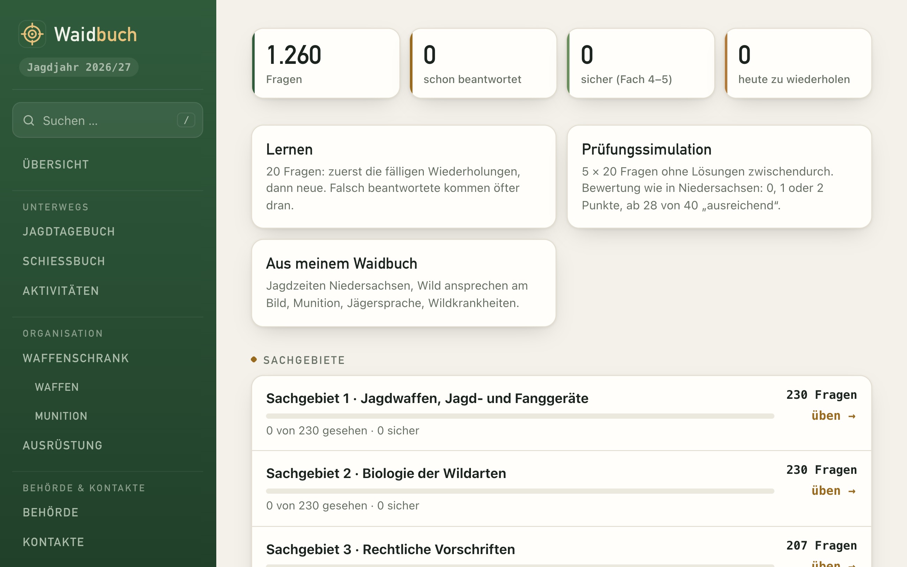The height and width of the screenshot is (567, 907).
Task: Click the schon beantwortet stat card
Action: (483, 64)
